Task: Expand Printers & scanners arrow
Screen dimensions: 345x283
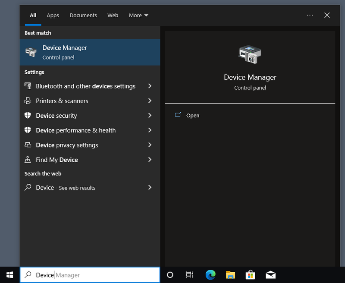Action: click(x=150, y=101)
